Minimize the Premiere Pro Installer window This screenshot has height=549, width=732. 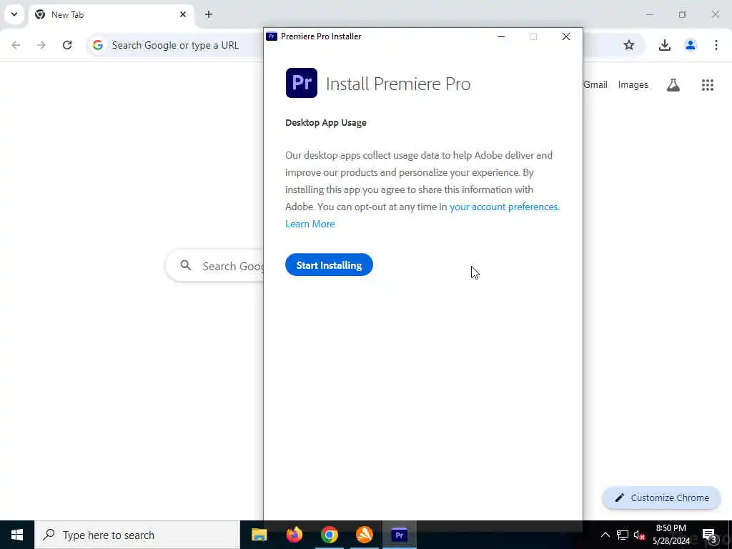pyautogui.click(x=501, y=36)
